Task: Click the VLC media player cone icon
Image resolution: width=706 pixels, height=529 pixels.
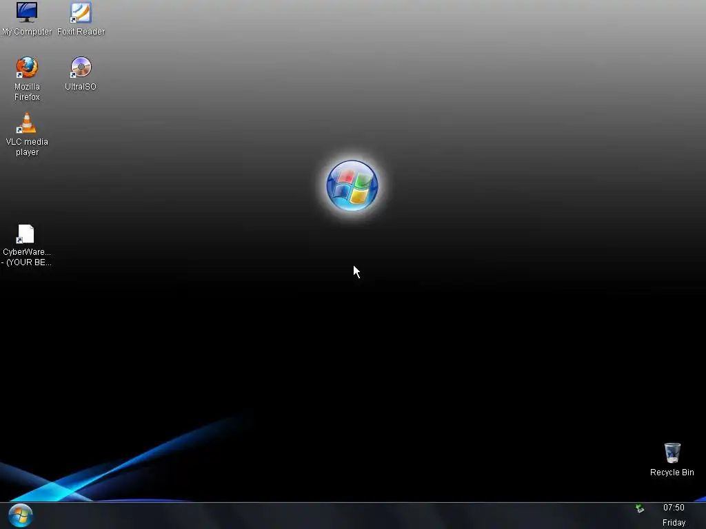Action: (x=27, y=123)
